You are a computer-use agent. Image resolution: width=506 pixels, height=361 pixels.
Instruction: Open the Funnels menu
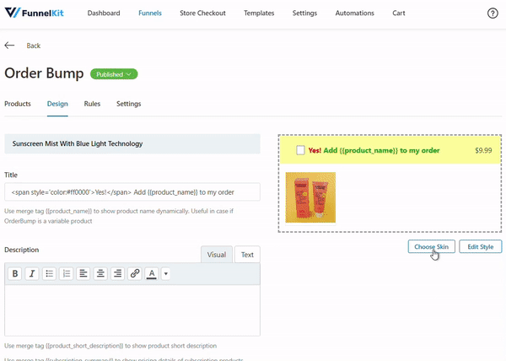[x=150, y=13]
